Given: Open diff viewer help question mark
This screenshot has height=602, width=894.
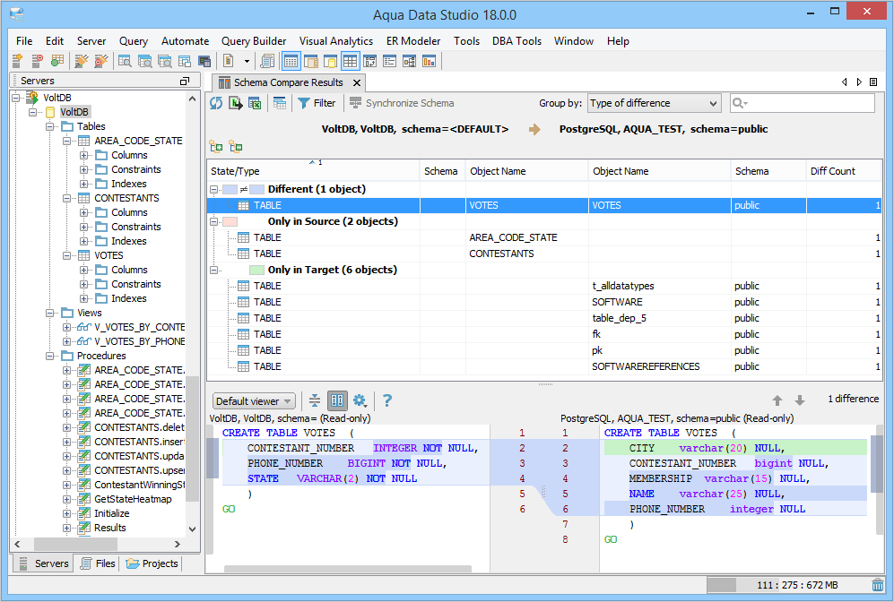Looking at the screenshot, I should click(x=387, y=401).
